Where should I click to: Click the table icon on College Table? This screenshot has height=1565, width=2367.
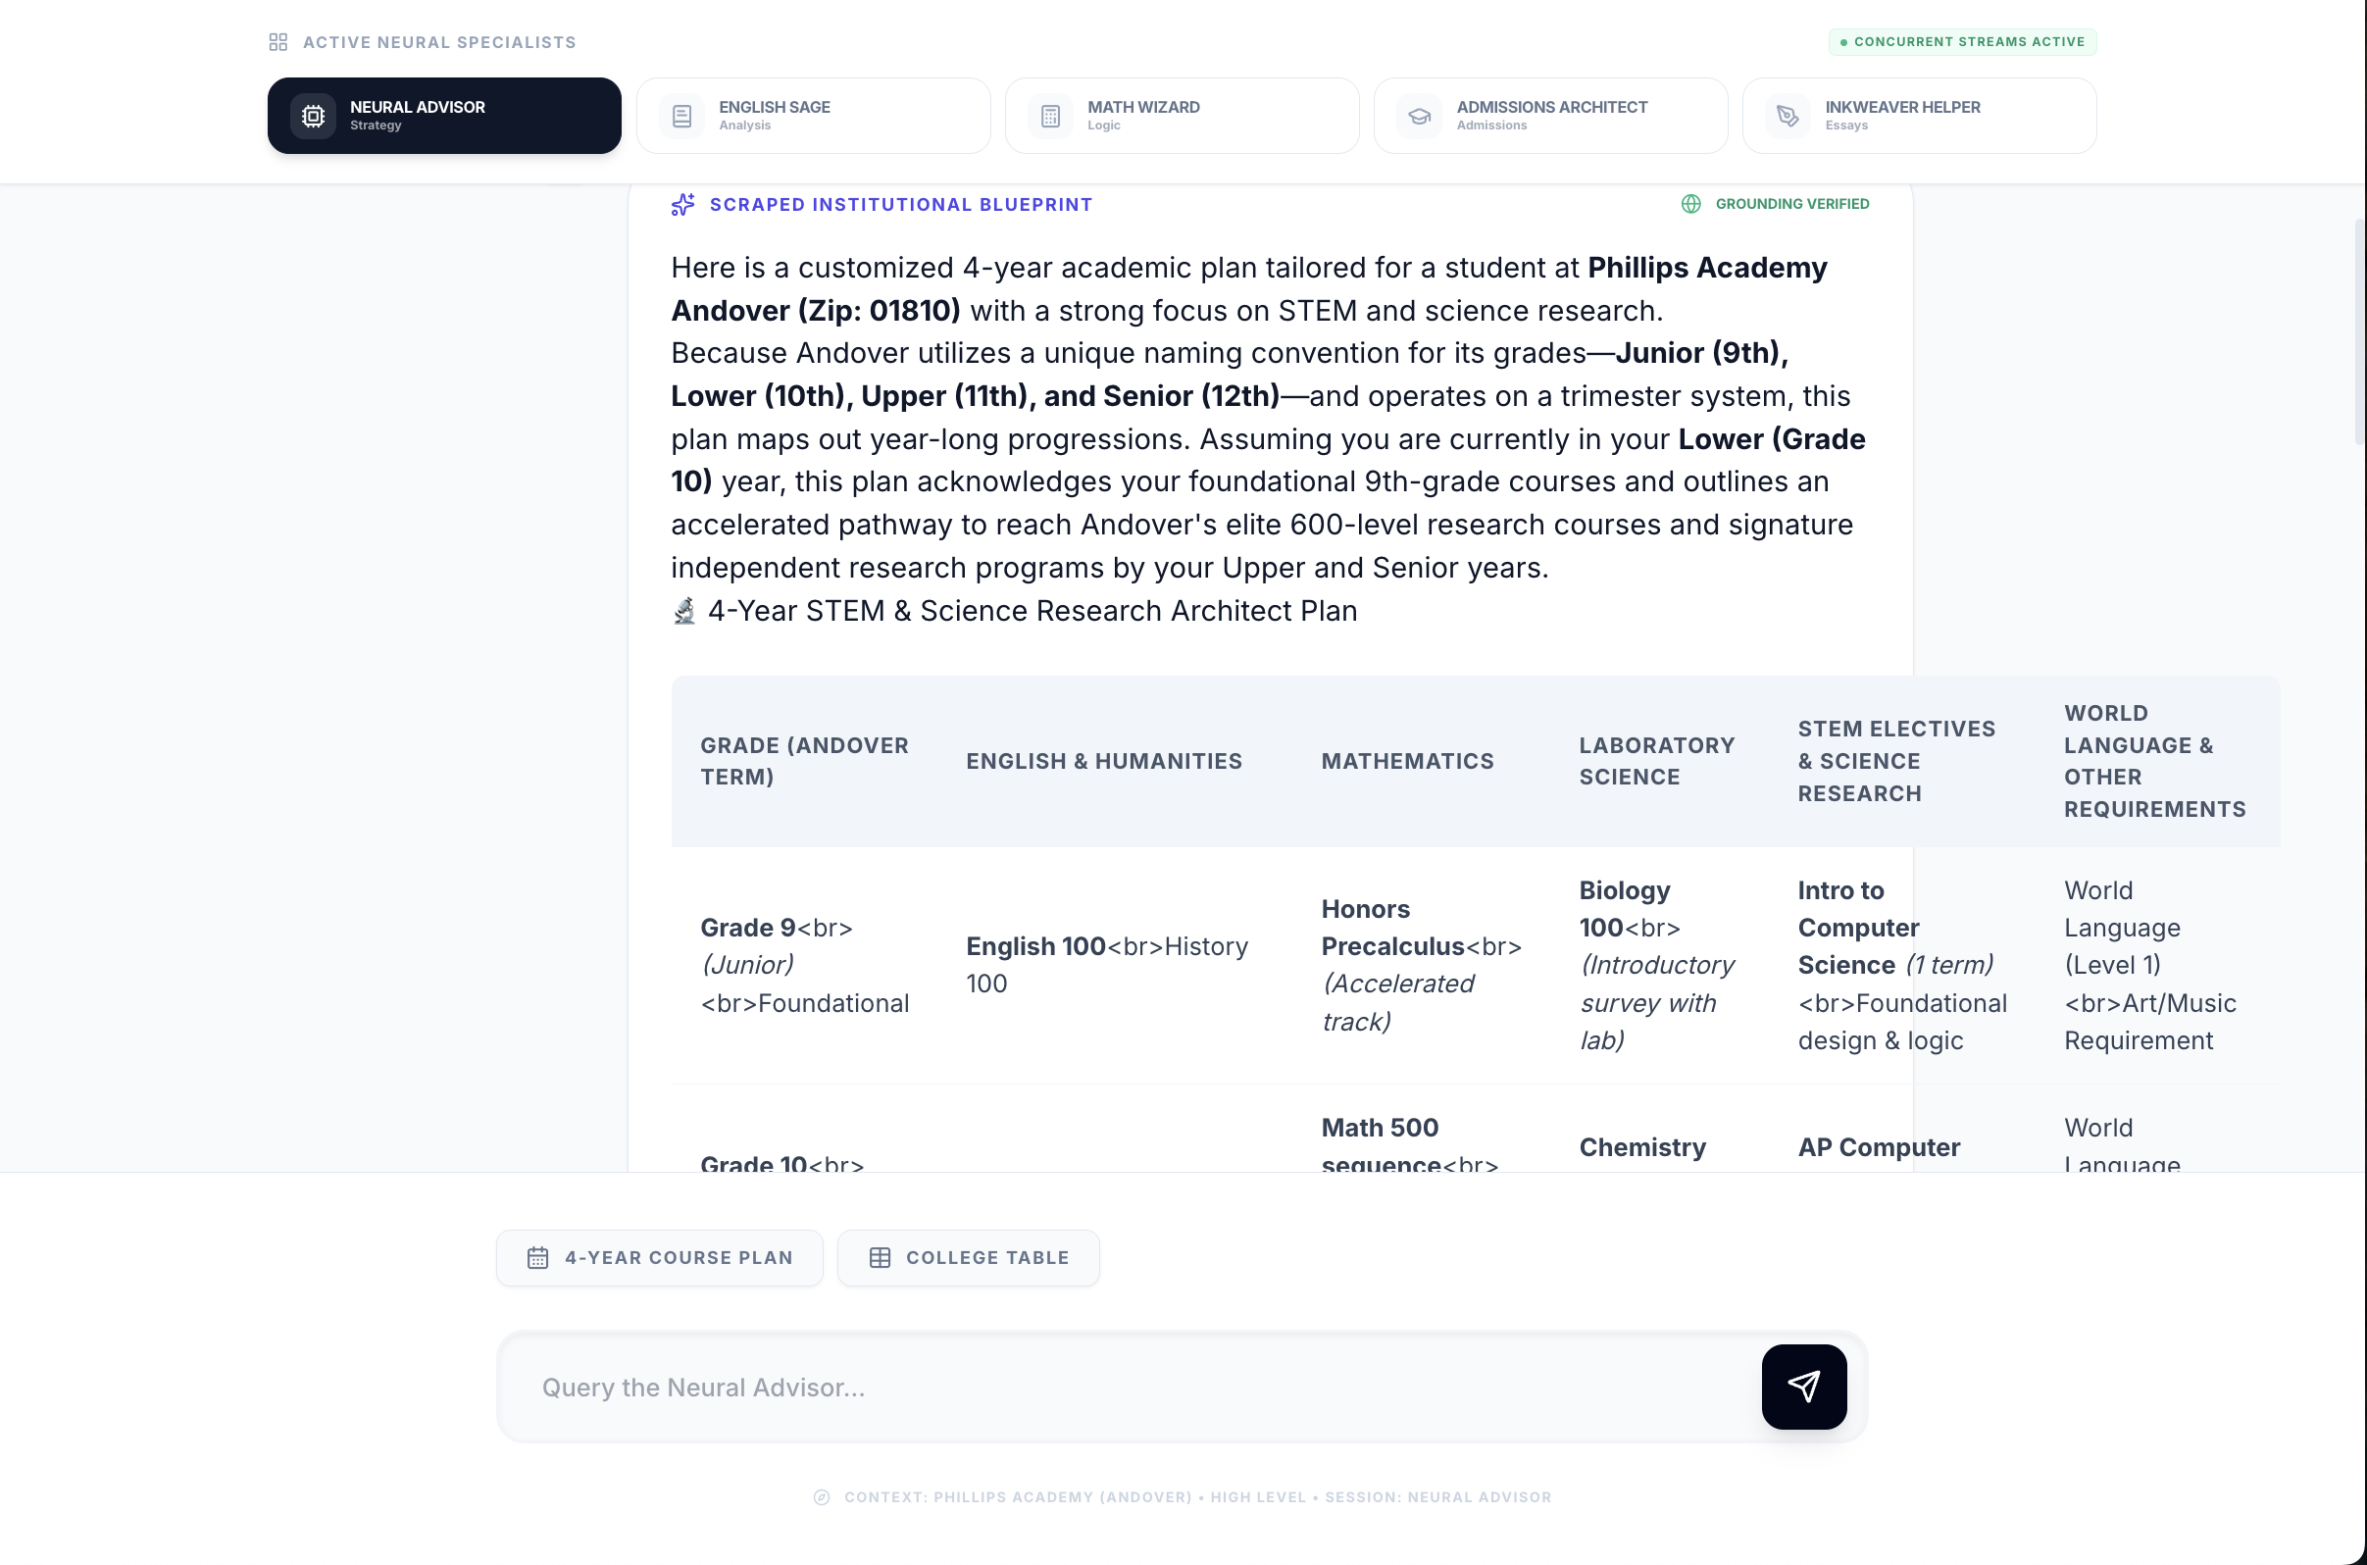[881, 1257]
